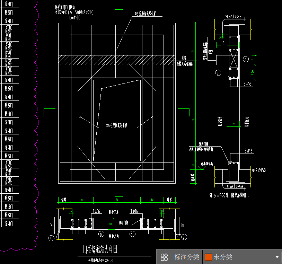The width and height of the screenshot is (282, 264).
Task: Click the Φ6 拉筋梅花形布置 note inside the door opening
Action: tap(116, 125)
